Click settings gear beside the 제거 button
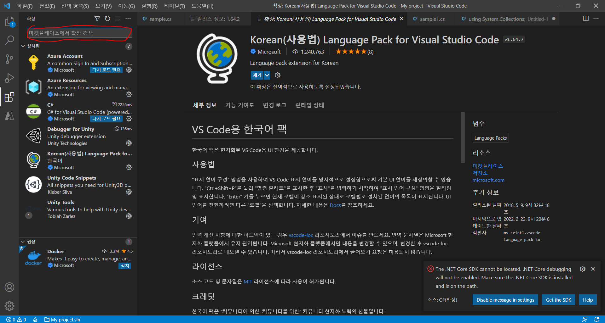Viewport: 605px width, 323px height. click(278, 75)
